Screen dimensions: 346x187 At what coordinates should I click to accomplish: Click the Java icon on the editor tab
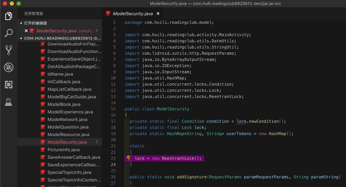[108, 13]
